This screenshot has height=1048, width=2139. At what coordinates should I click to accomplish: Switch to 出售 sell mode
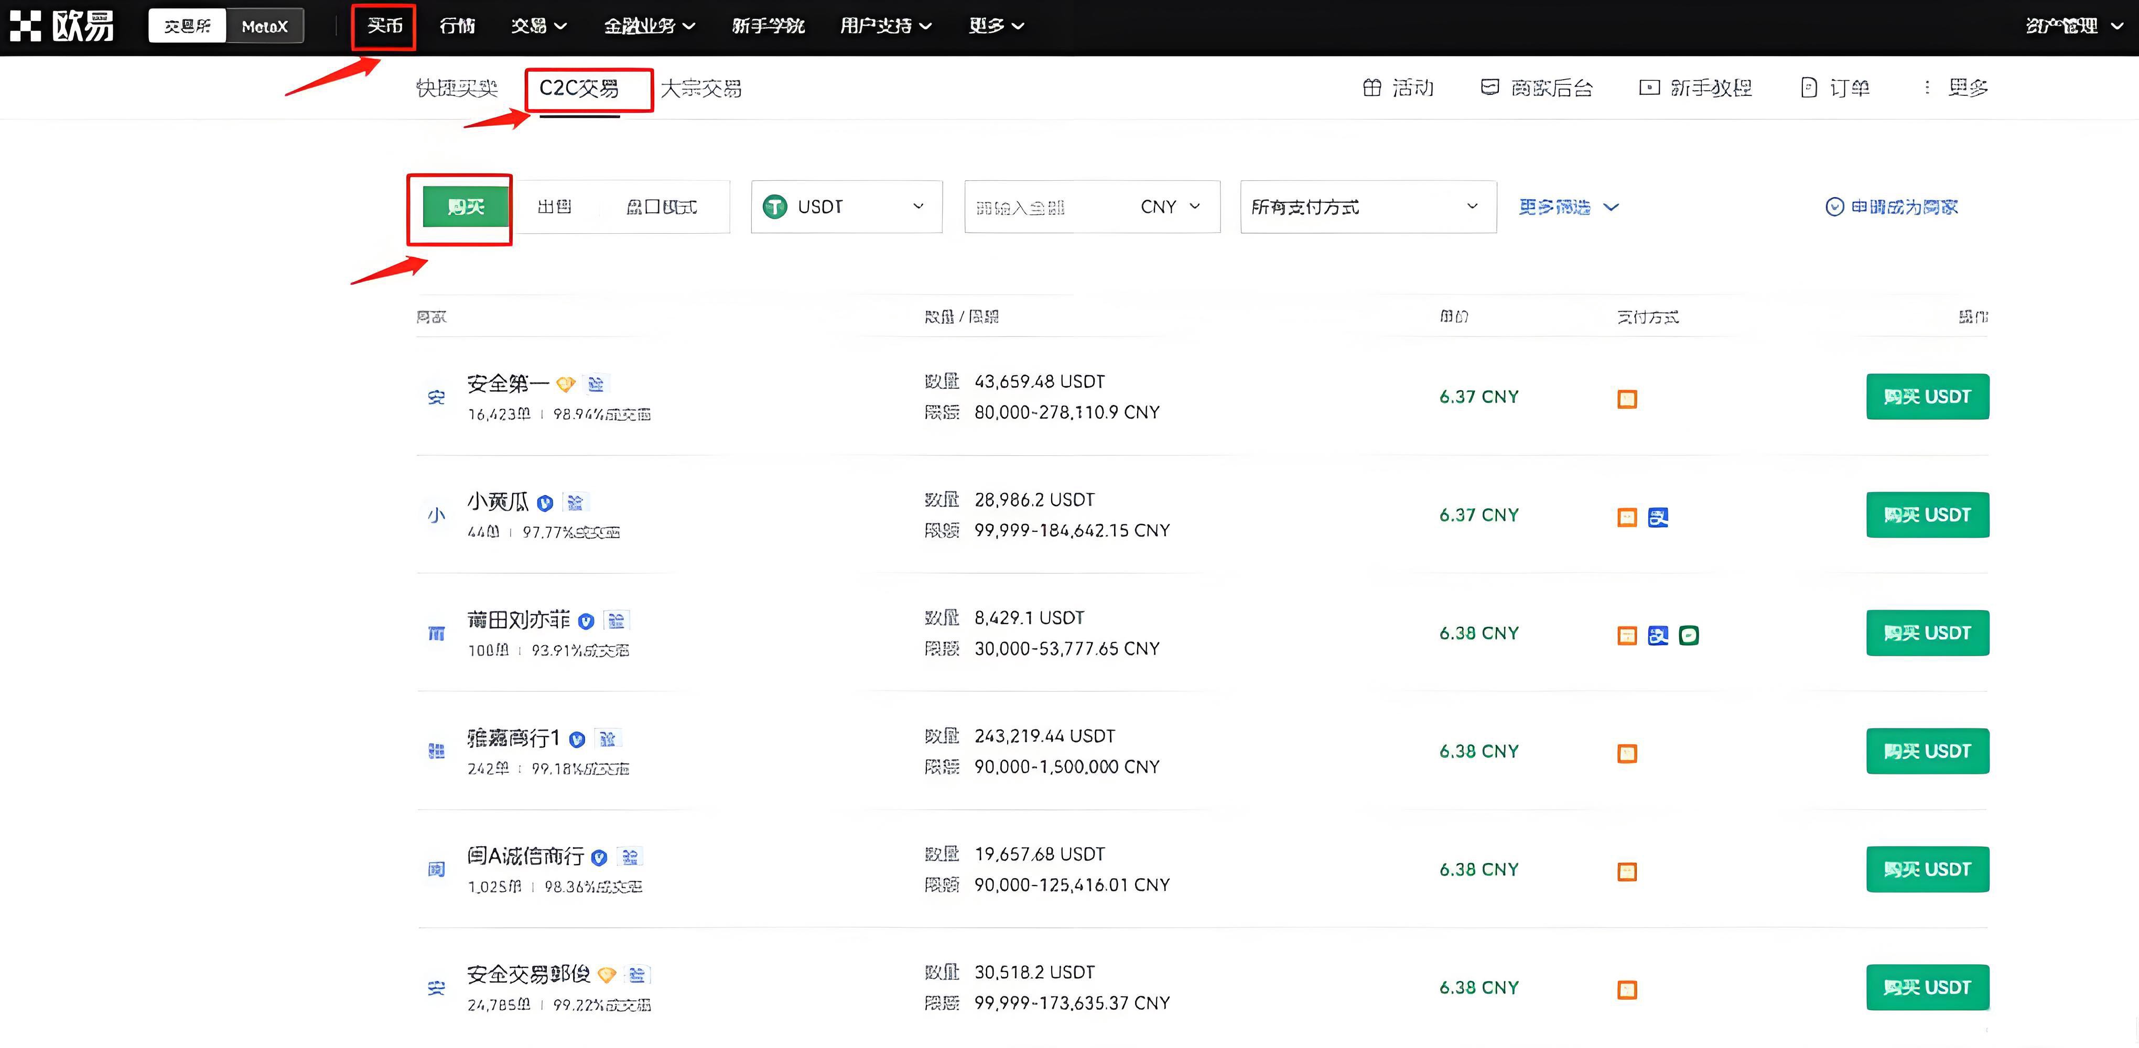[554, 206]
